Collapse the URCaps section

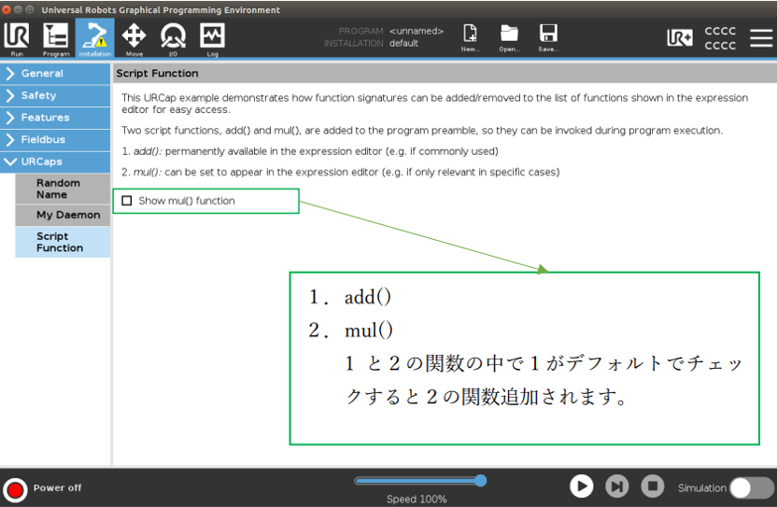pyautogui.click(x=55, y=162)
